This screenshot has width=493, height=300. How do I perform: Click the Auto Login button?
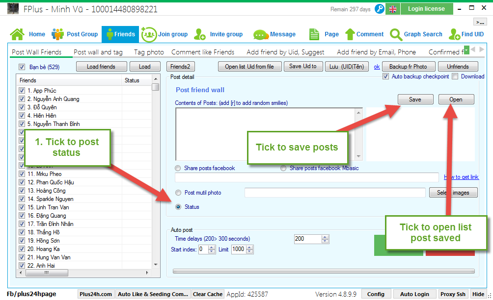tap(414, 294)
